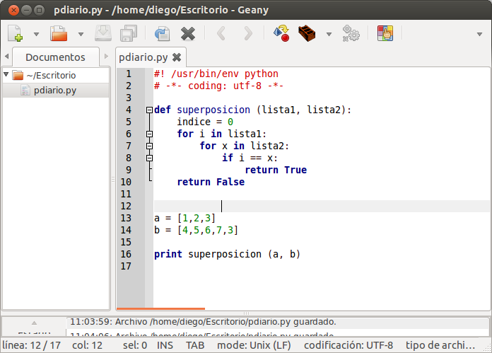Open the color chooser icon
The width and height of the screenshot is (492, 353).
click(385, 33)
